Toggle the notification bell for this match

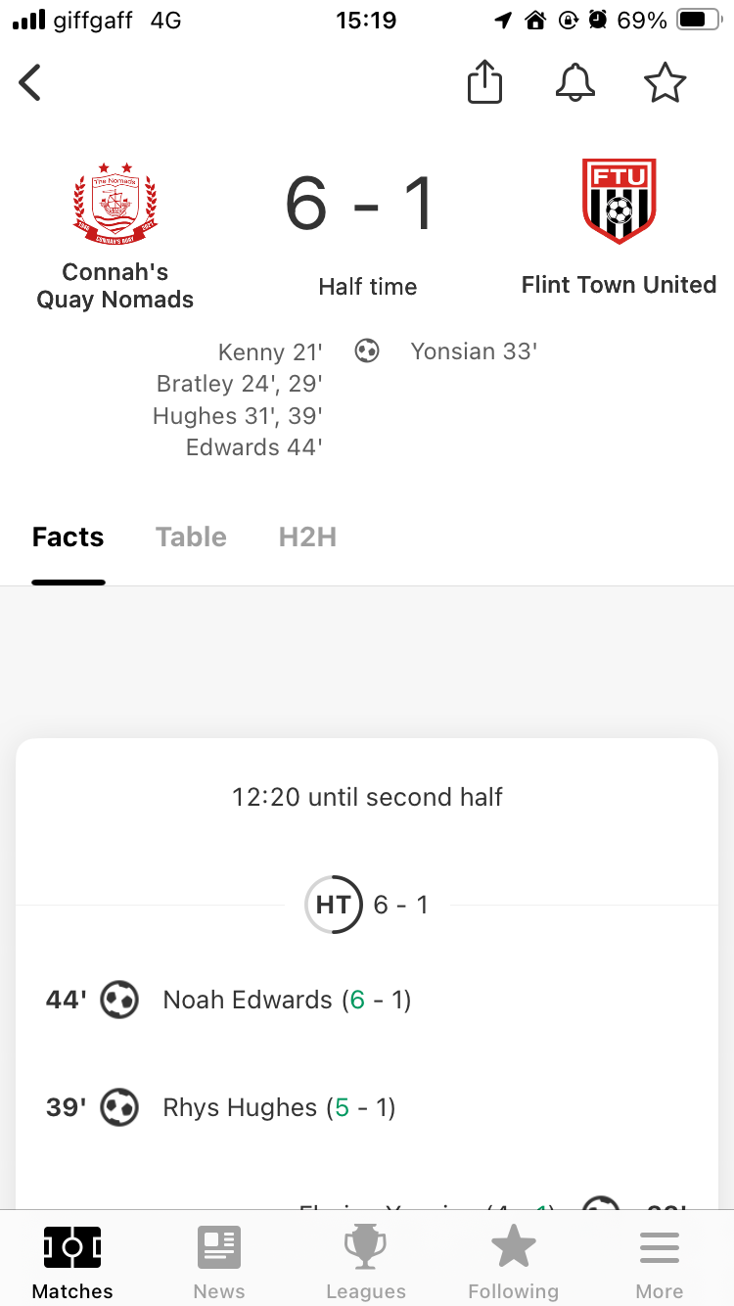(x=575, y=82)
